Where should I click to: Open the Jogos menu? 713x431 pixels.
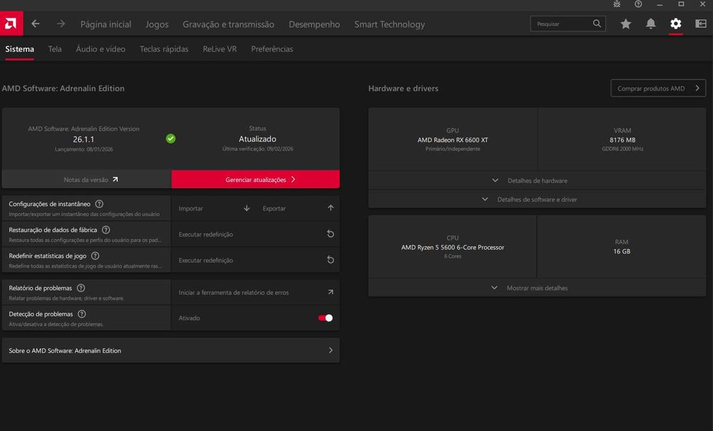(x=157, y=24)
